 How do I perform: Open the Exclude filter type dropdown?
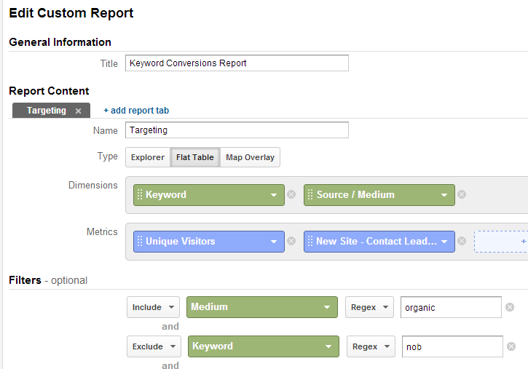pos(154,346)
